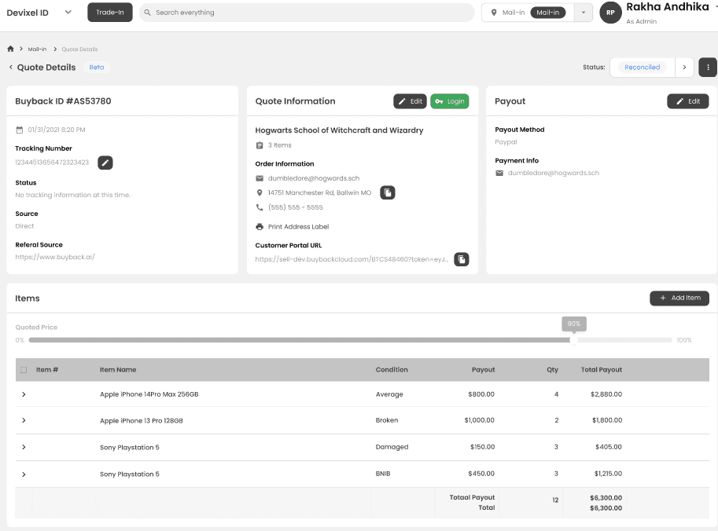Open the Mail-in location dropdown arrow
Image resolution: width=718 pixels, height=531 pixels.
(584, 13)
